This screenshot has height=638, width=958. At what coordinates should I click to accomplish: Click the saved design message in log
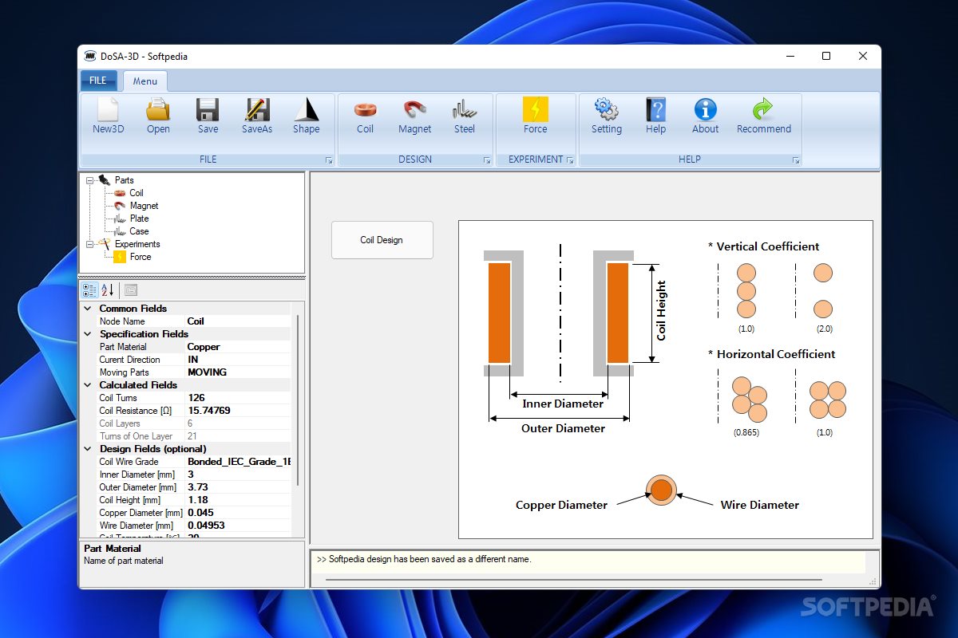[x=424, y=559]
